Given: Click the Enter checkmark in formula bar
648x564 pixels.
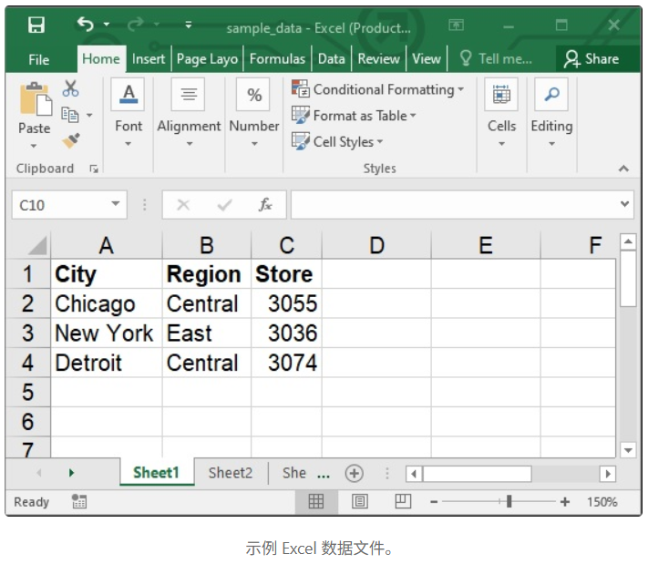Looking at the screenshot, I should 224,204.
